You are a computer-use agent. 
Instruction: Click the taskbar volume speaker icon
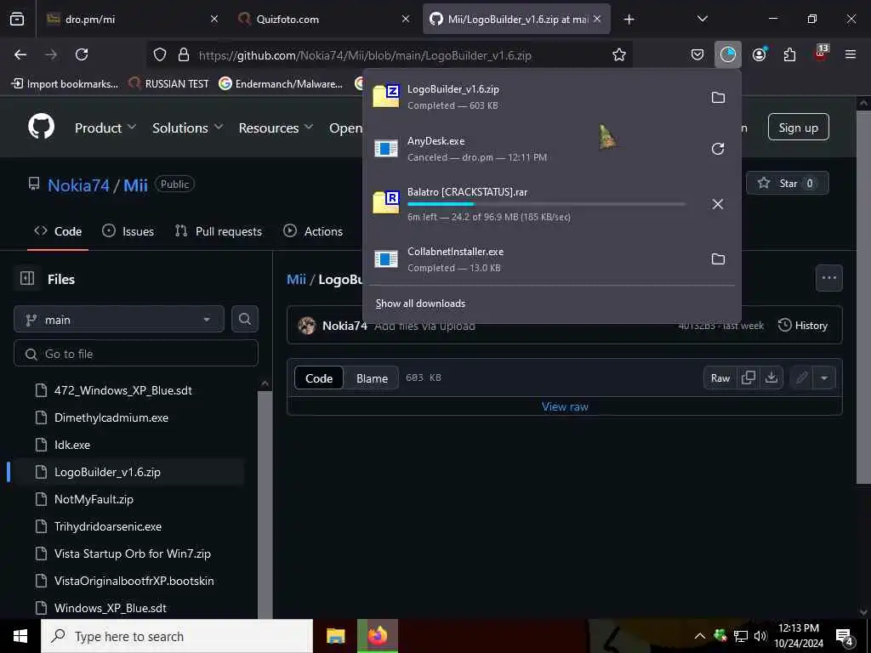pyautogui.click(x=760, y=636)
